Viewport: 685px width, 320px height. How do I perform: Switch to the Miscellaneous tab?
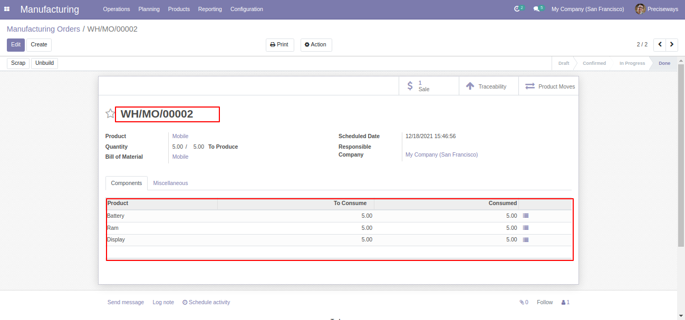[x=170, y=183]
